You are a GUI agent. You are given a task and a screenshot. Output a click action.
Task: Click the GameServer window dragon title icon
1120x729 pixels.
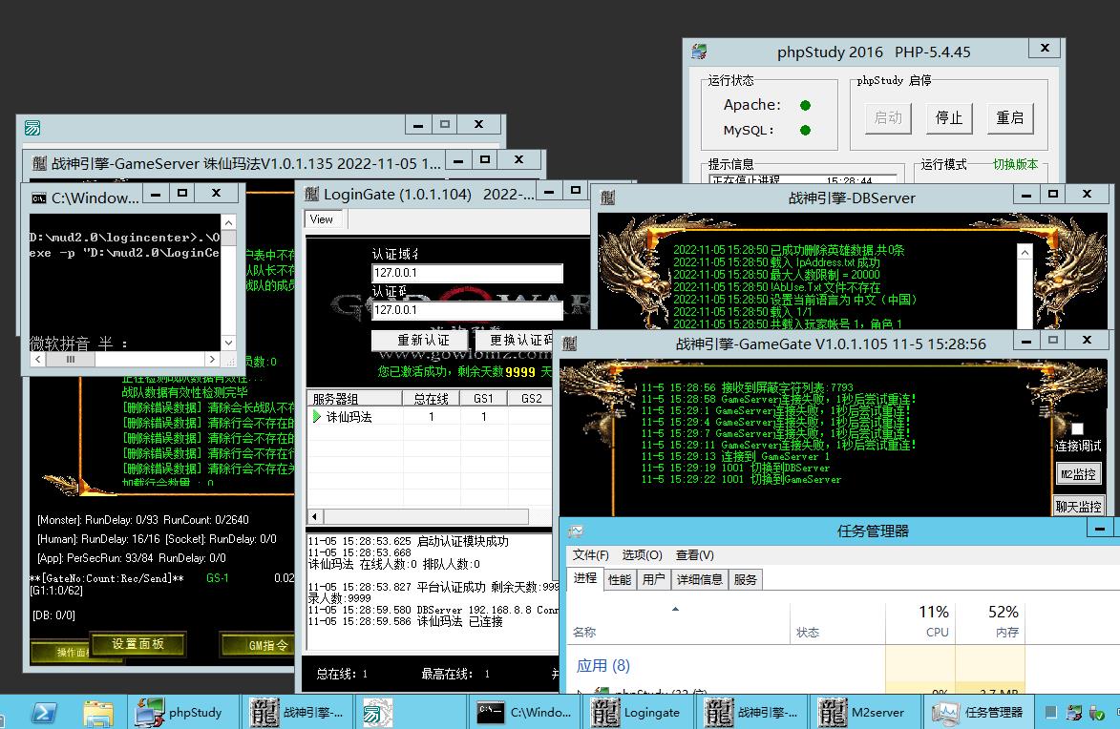click(39, 163)
